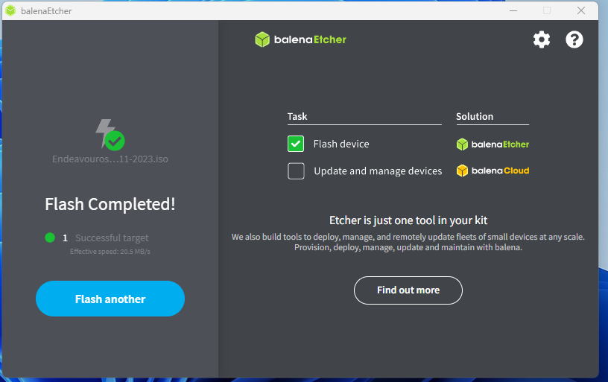The image size is (608, 382).
Task: Click the balenaEtcher solution logo
Action: pyautogui.click(x=493, y=144)
